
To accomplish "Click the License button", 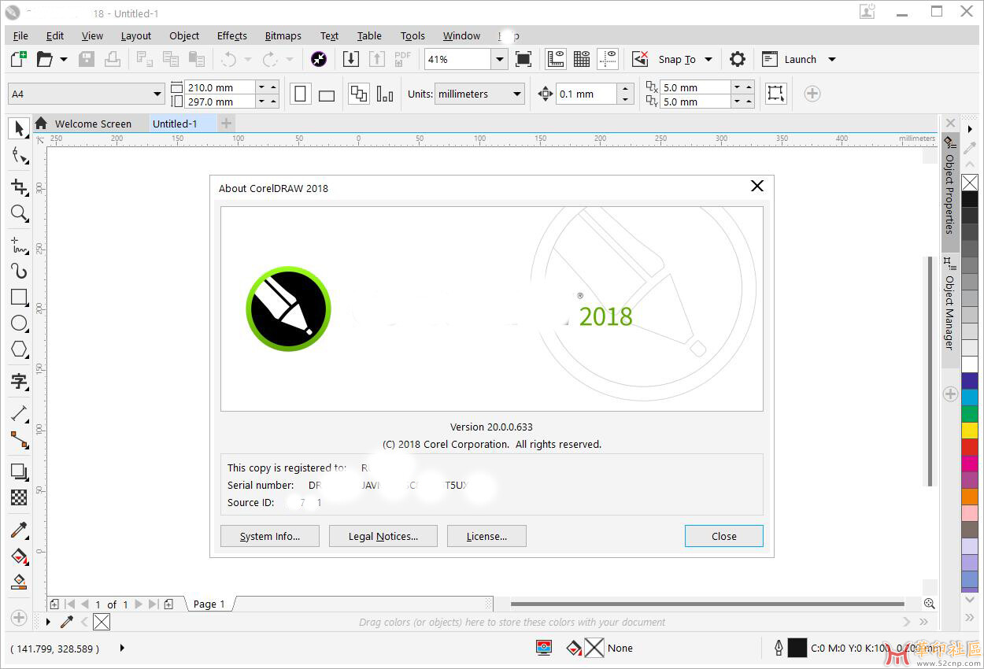I will point(486,536).
